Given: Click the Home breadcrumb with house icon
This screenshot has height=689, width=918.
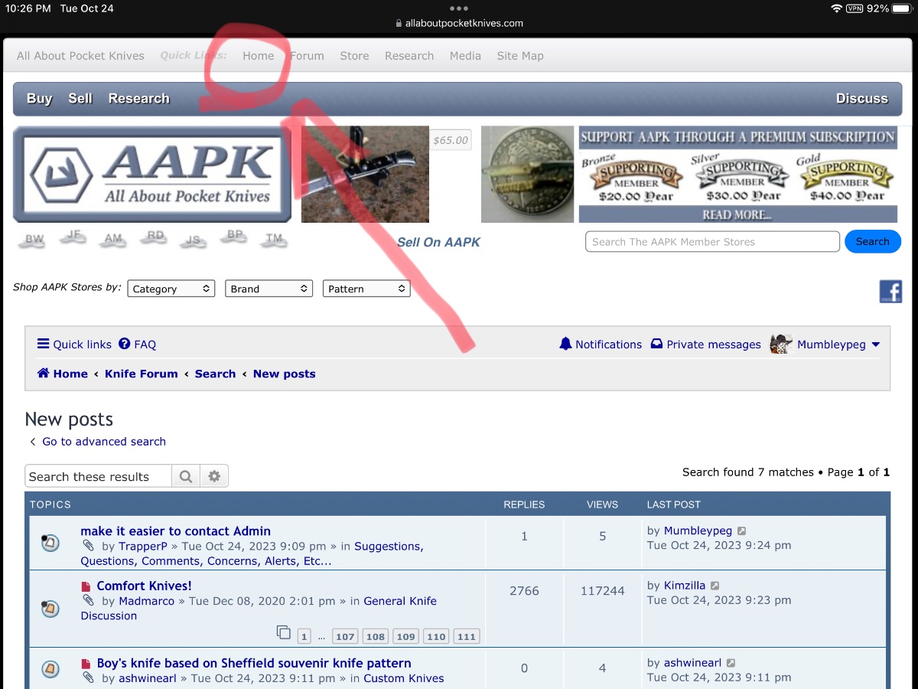Looking at the screenshot, I should [x=62, y=374].
